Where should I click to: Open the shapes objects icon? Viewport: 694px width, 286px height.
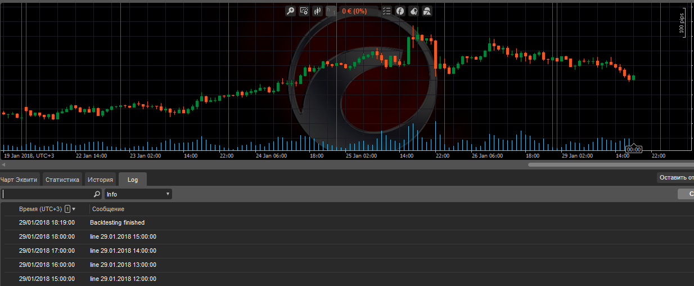coord(427,11)
